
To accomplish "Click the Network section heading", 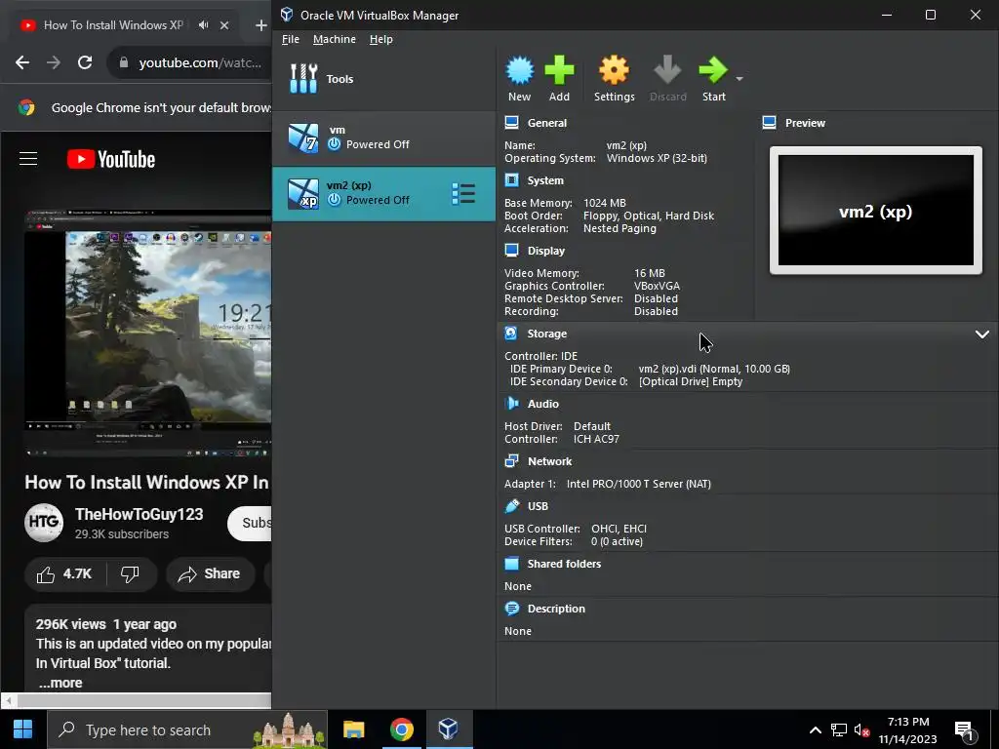I will [550, 461].
